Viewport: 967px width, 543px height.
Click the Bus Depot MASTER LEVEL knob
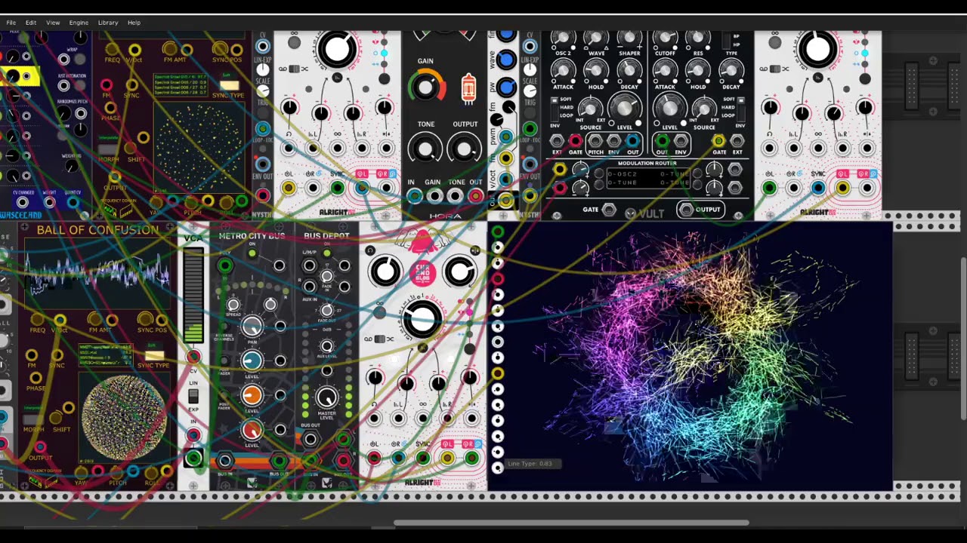click(x=326, y=397)
